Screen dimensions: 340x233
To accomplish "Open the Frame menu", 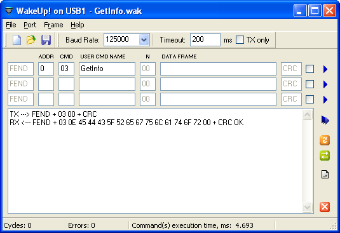I will pos(53,25).
